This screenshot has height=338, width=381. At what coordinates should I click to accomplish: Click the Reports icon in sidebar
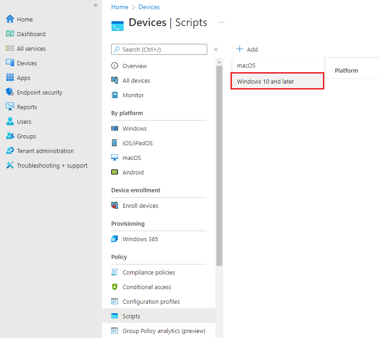point(10,106)
